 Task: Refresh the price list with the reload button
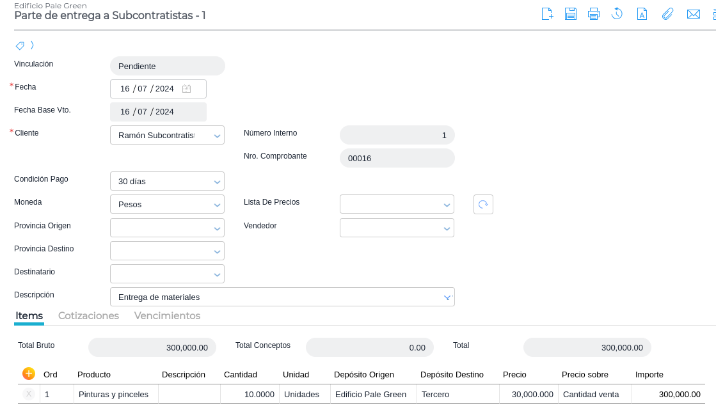tap(483, 205)
